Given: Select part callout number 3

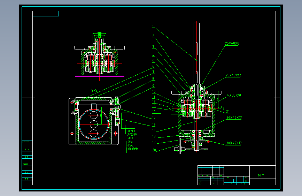Looking at the screenshot, I should [153, 46].
